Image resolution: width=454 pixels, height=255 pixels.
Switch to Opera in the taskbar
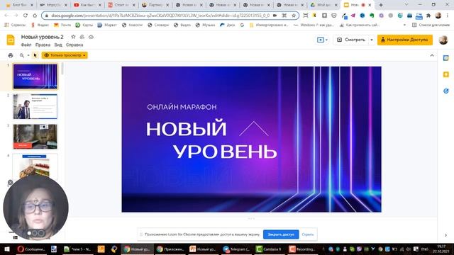[31, 249]
